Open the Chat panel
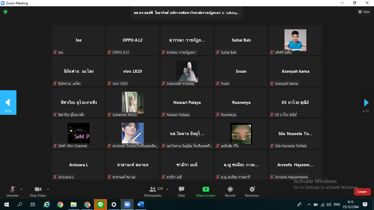 tap(181, 192)
